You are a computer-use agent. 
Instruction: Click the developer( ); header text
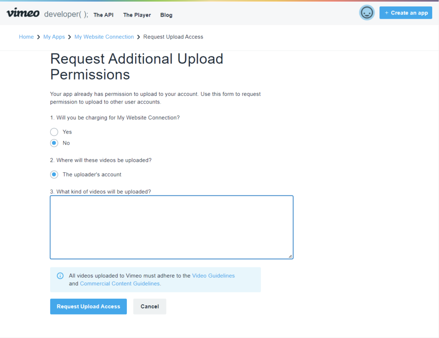click(66, 14)
